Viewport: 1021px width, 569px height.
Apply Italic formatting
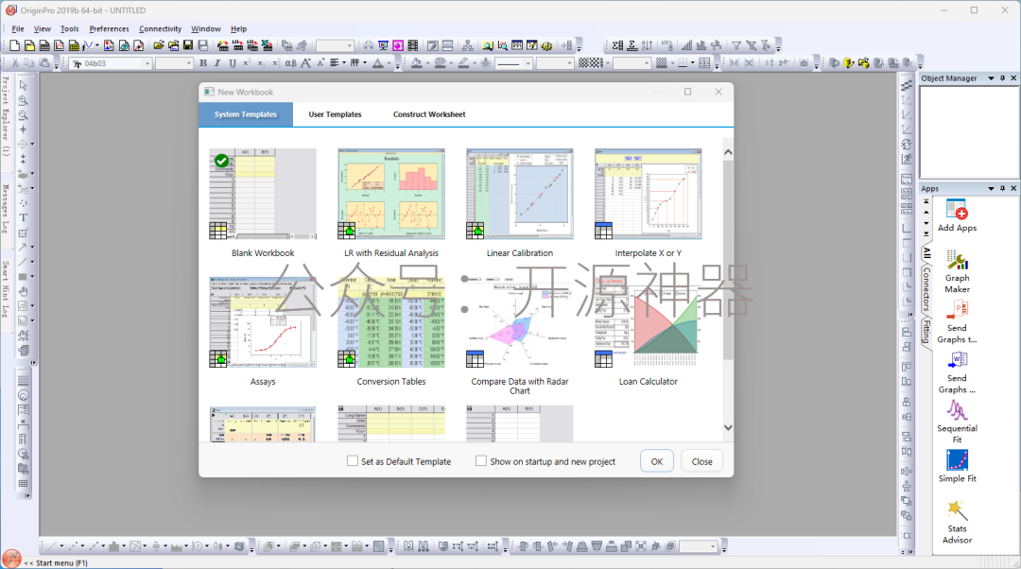pos(217,63)
